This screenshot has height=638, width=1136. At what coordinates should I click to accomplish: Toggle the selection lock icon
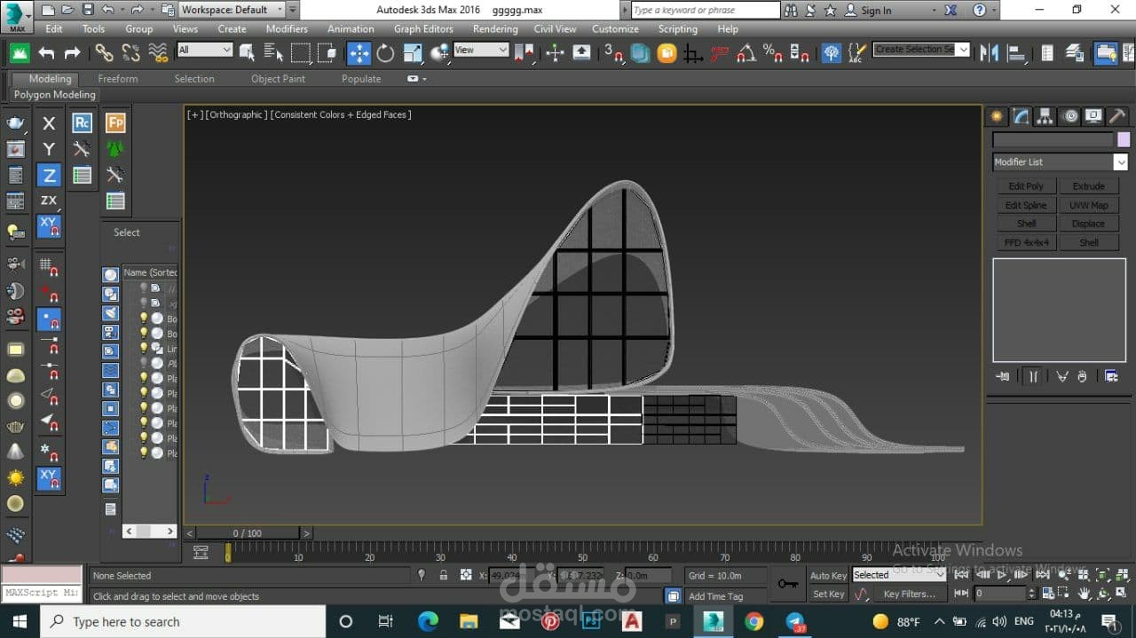(443, 575)
